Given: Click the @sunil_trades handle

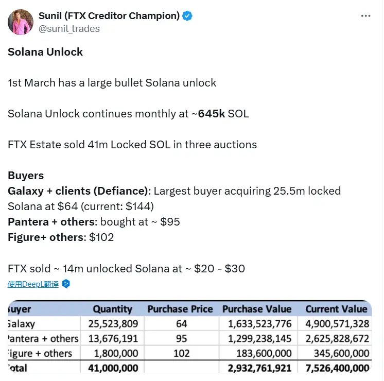Looking at the screenshot, I should [69, 29].
